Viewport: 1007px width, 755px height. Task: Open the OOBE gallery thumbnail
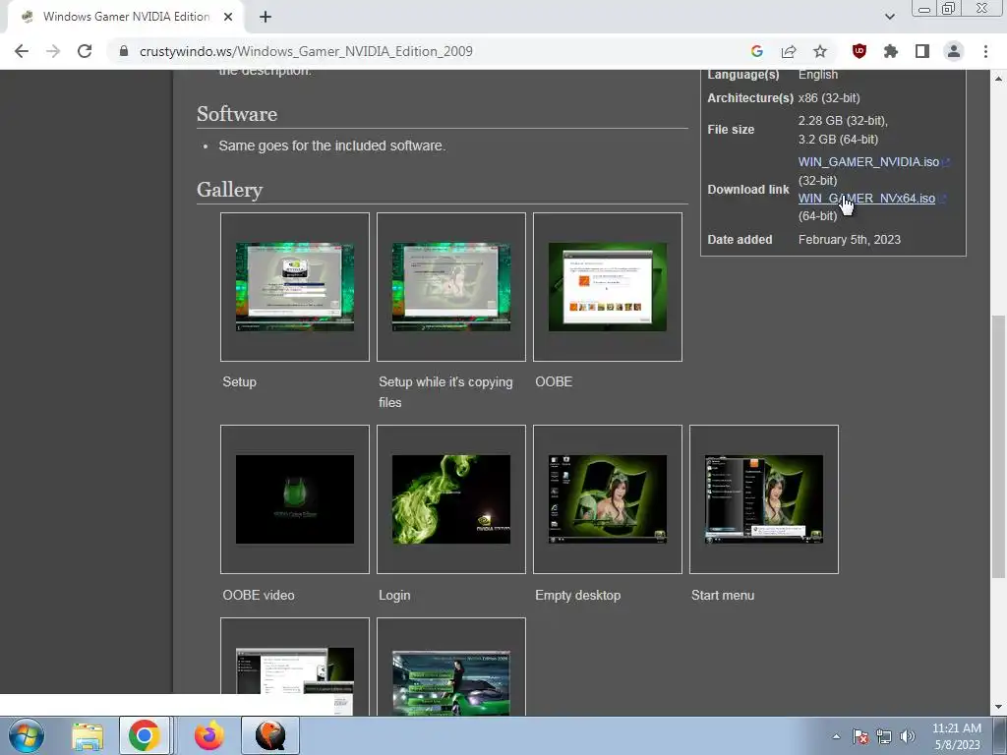click(608, 287)
